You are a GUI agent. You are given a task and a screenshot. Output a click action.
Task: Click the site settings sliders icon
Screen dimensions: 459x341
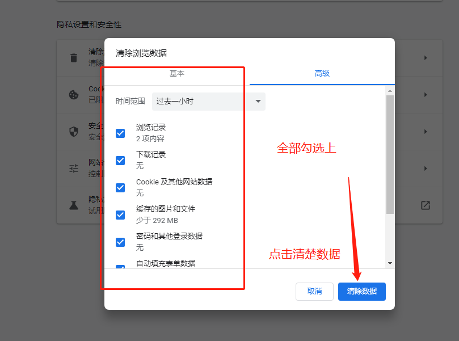coord(74,169)
